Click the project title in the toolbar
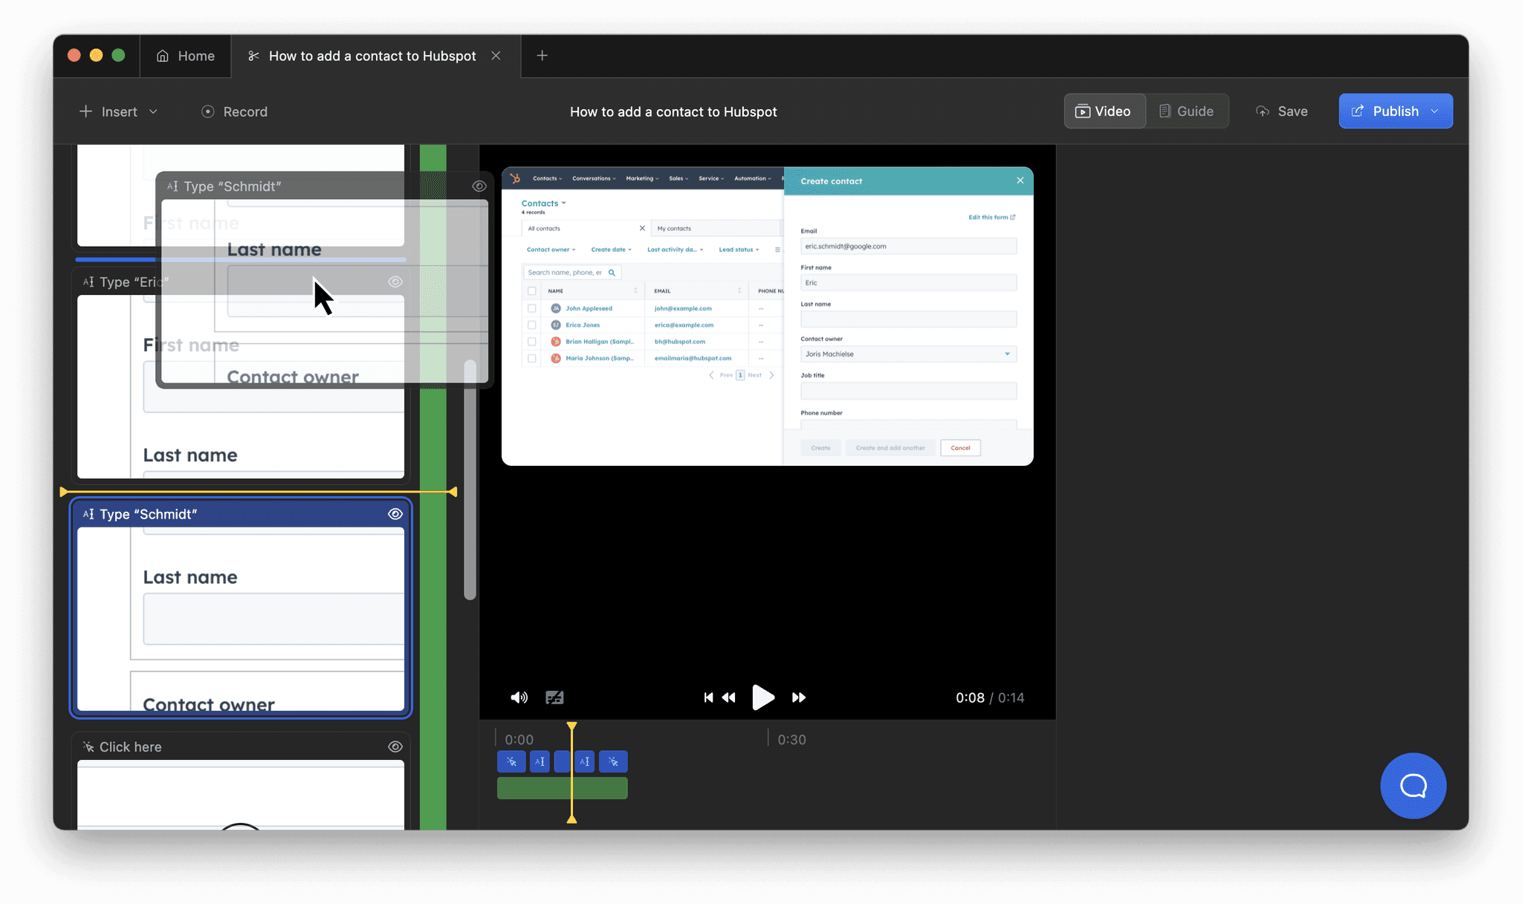The height and width of the screenshot is (904, 1522). click(x=673, y=111)
